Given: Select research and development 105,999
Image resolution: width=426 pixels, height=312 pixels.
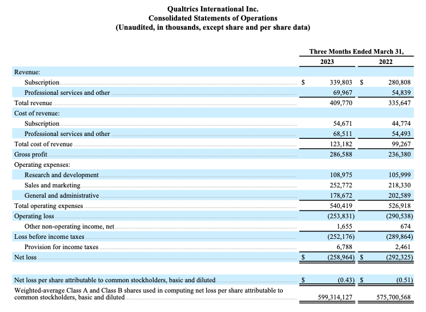Looking at the screenshot, I should pos(399,175).
